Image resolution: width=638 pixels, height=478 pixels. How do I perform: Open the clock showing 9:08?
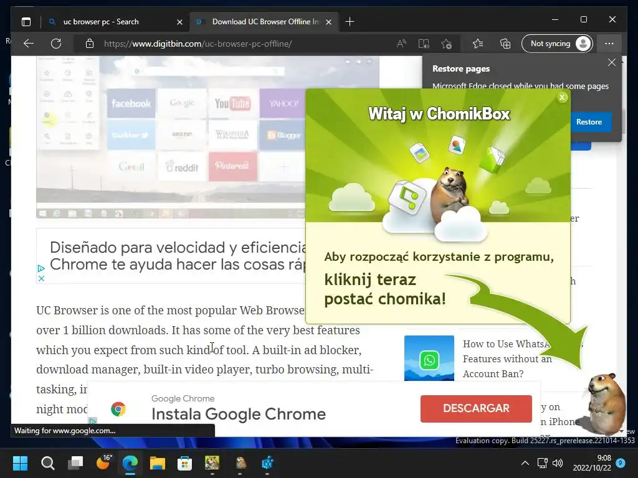click(592, 463)
